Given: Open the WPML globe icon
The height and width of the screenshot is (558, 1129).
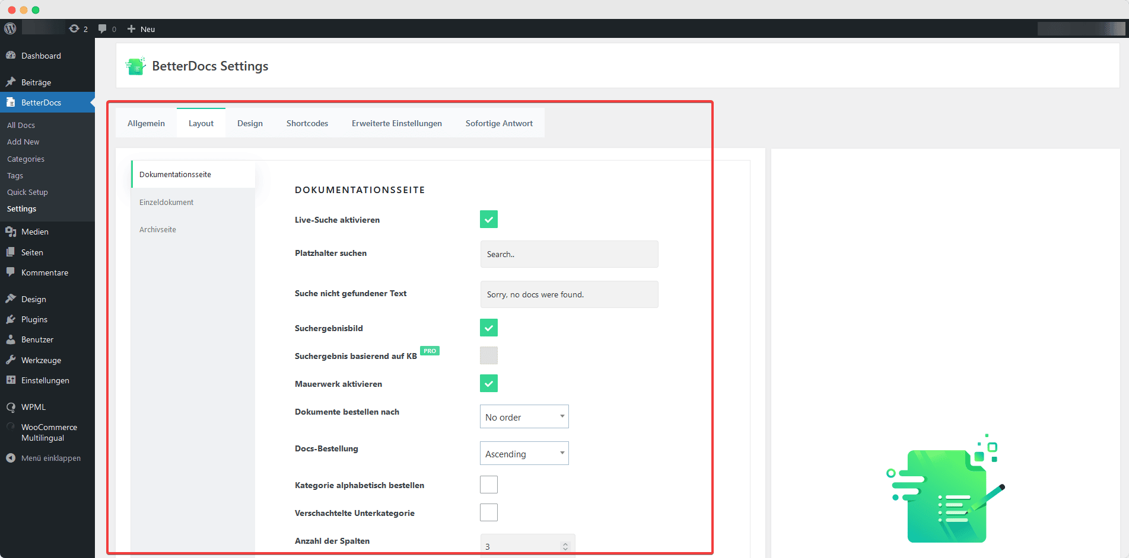Looking at the screenshot, I should click(x=11, y=407).
